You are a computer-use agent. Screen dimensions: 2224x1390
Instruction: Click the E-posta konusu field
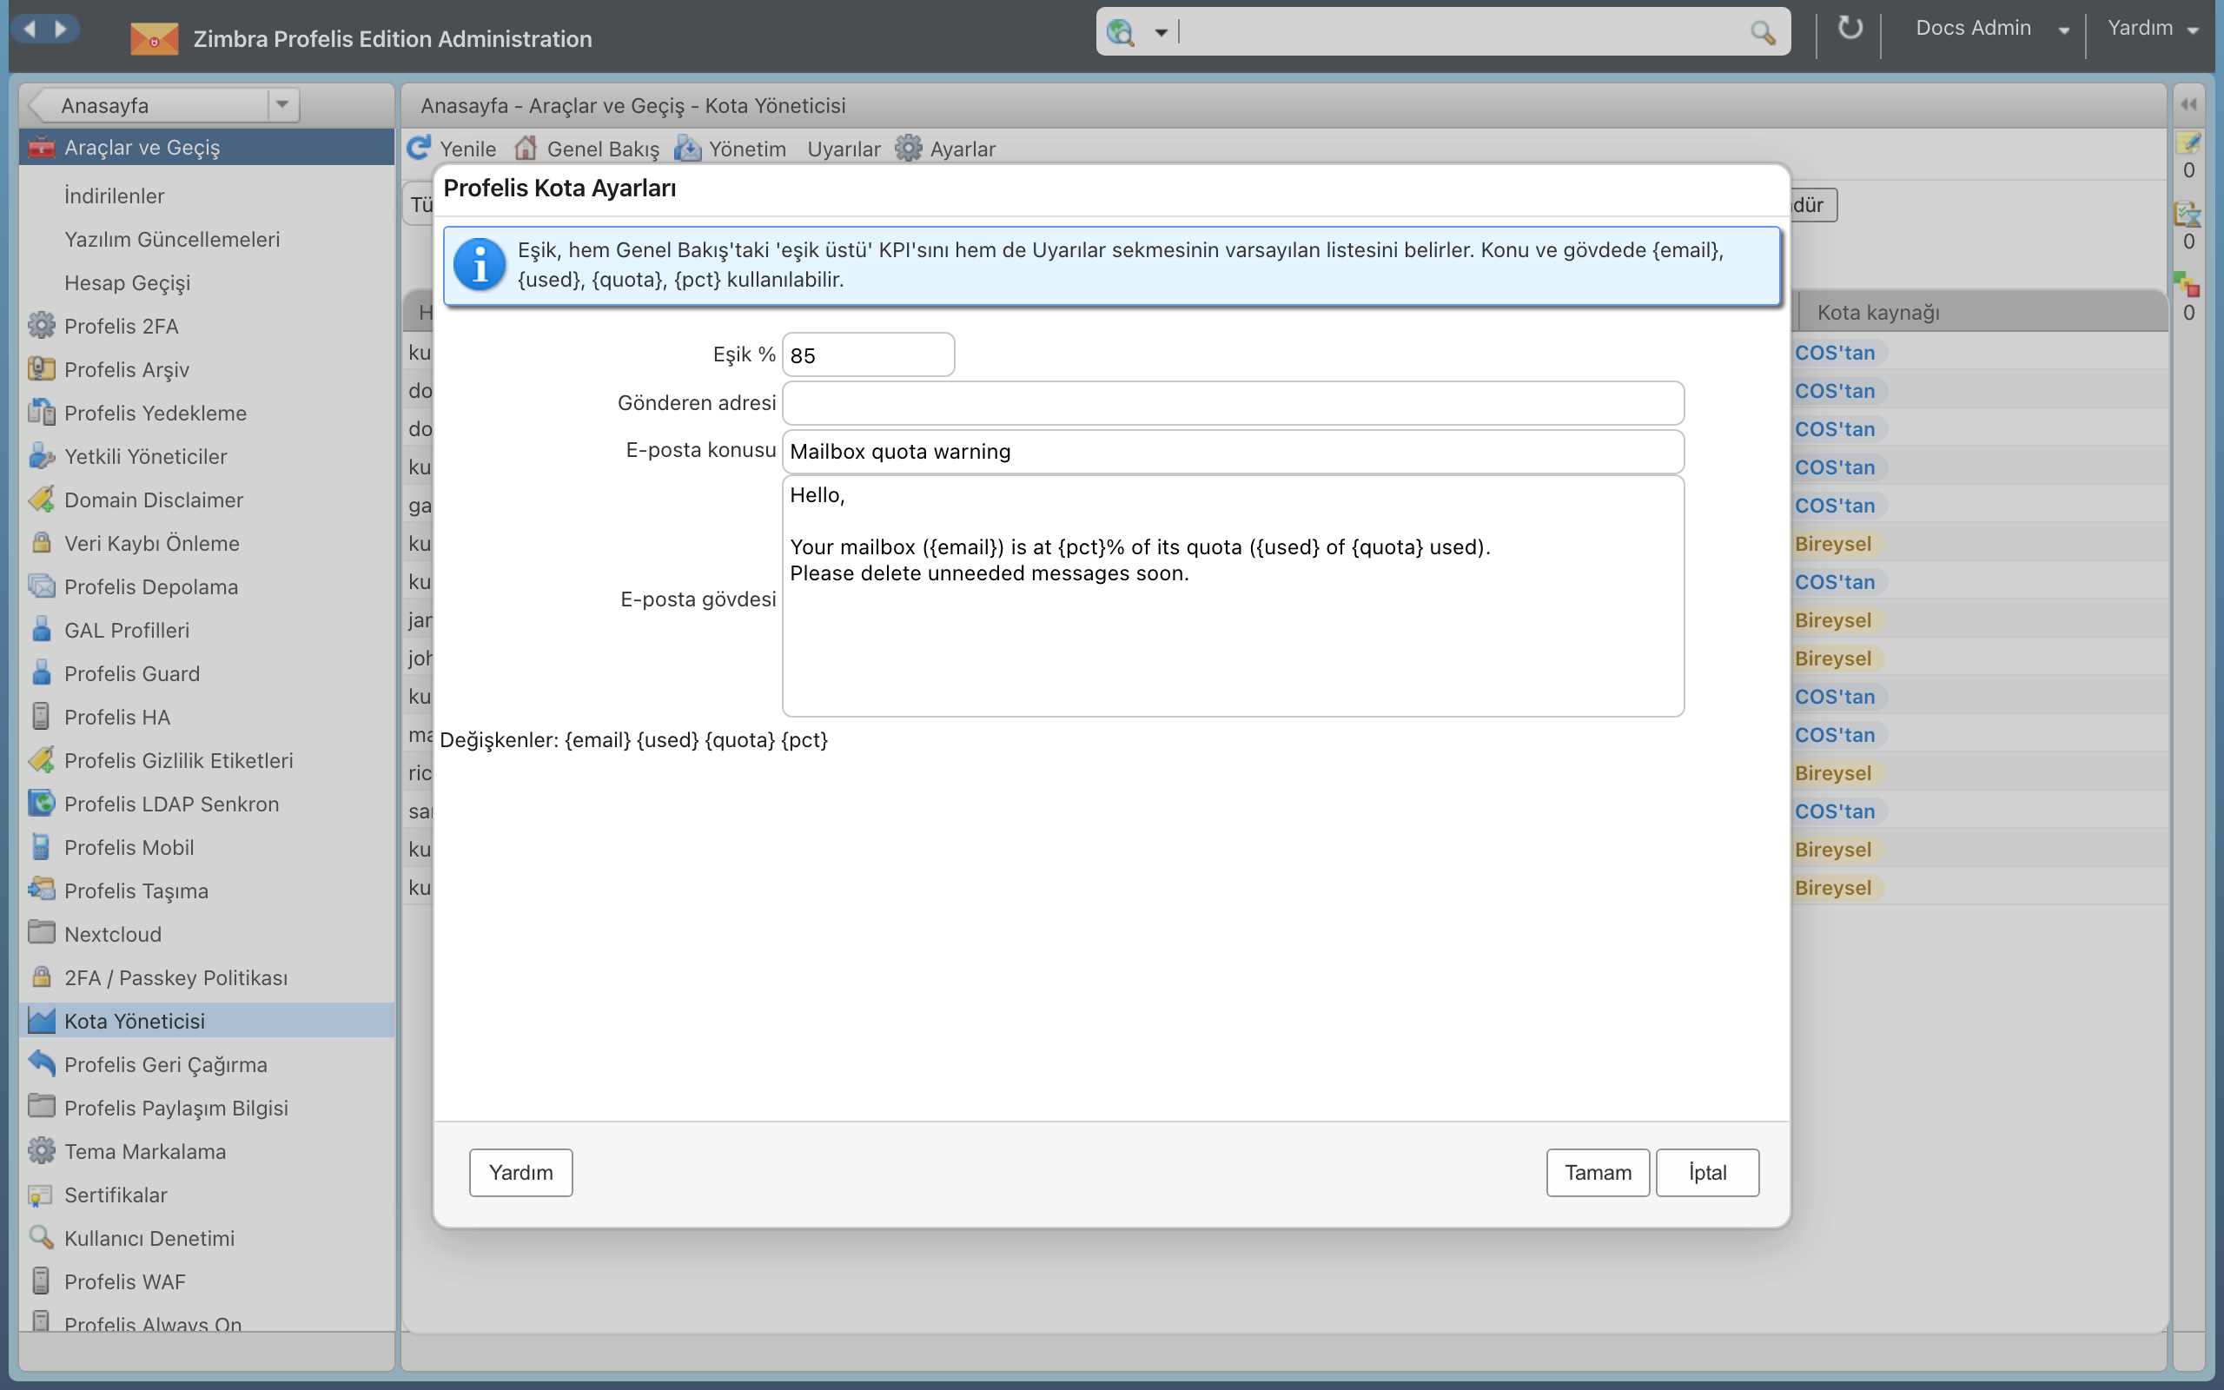click(1233, 452)
